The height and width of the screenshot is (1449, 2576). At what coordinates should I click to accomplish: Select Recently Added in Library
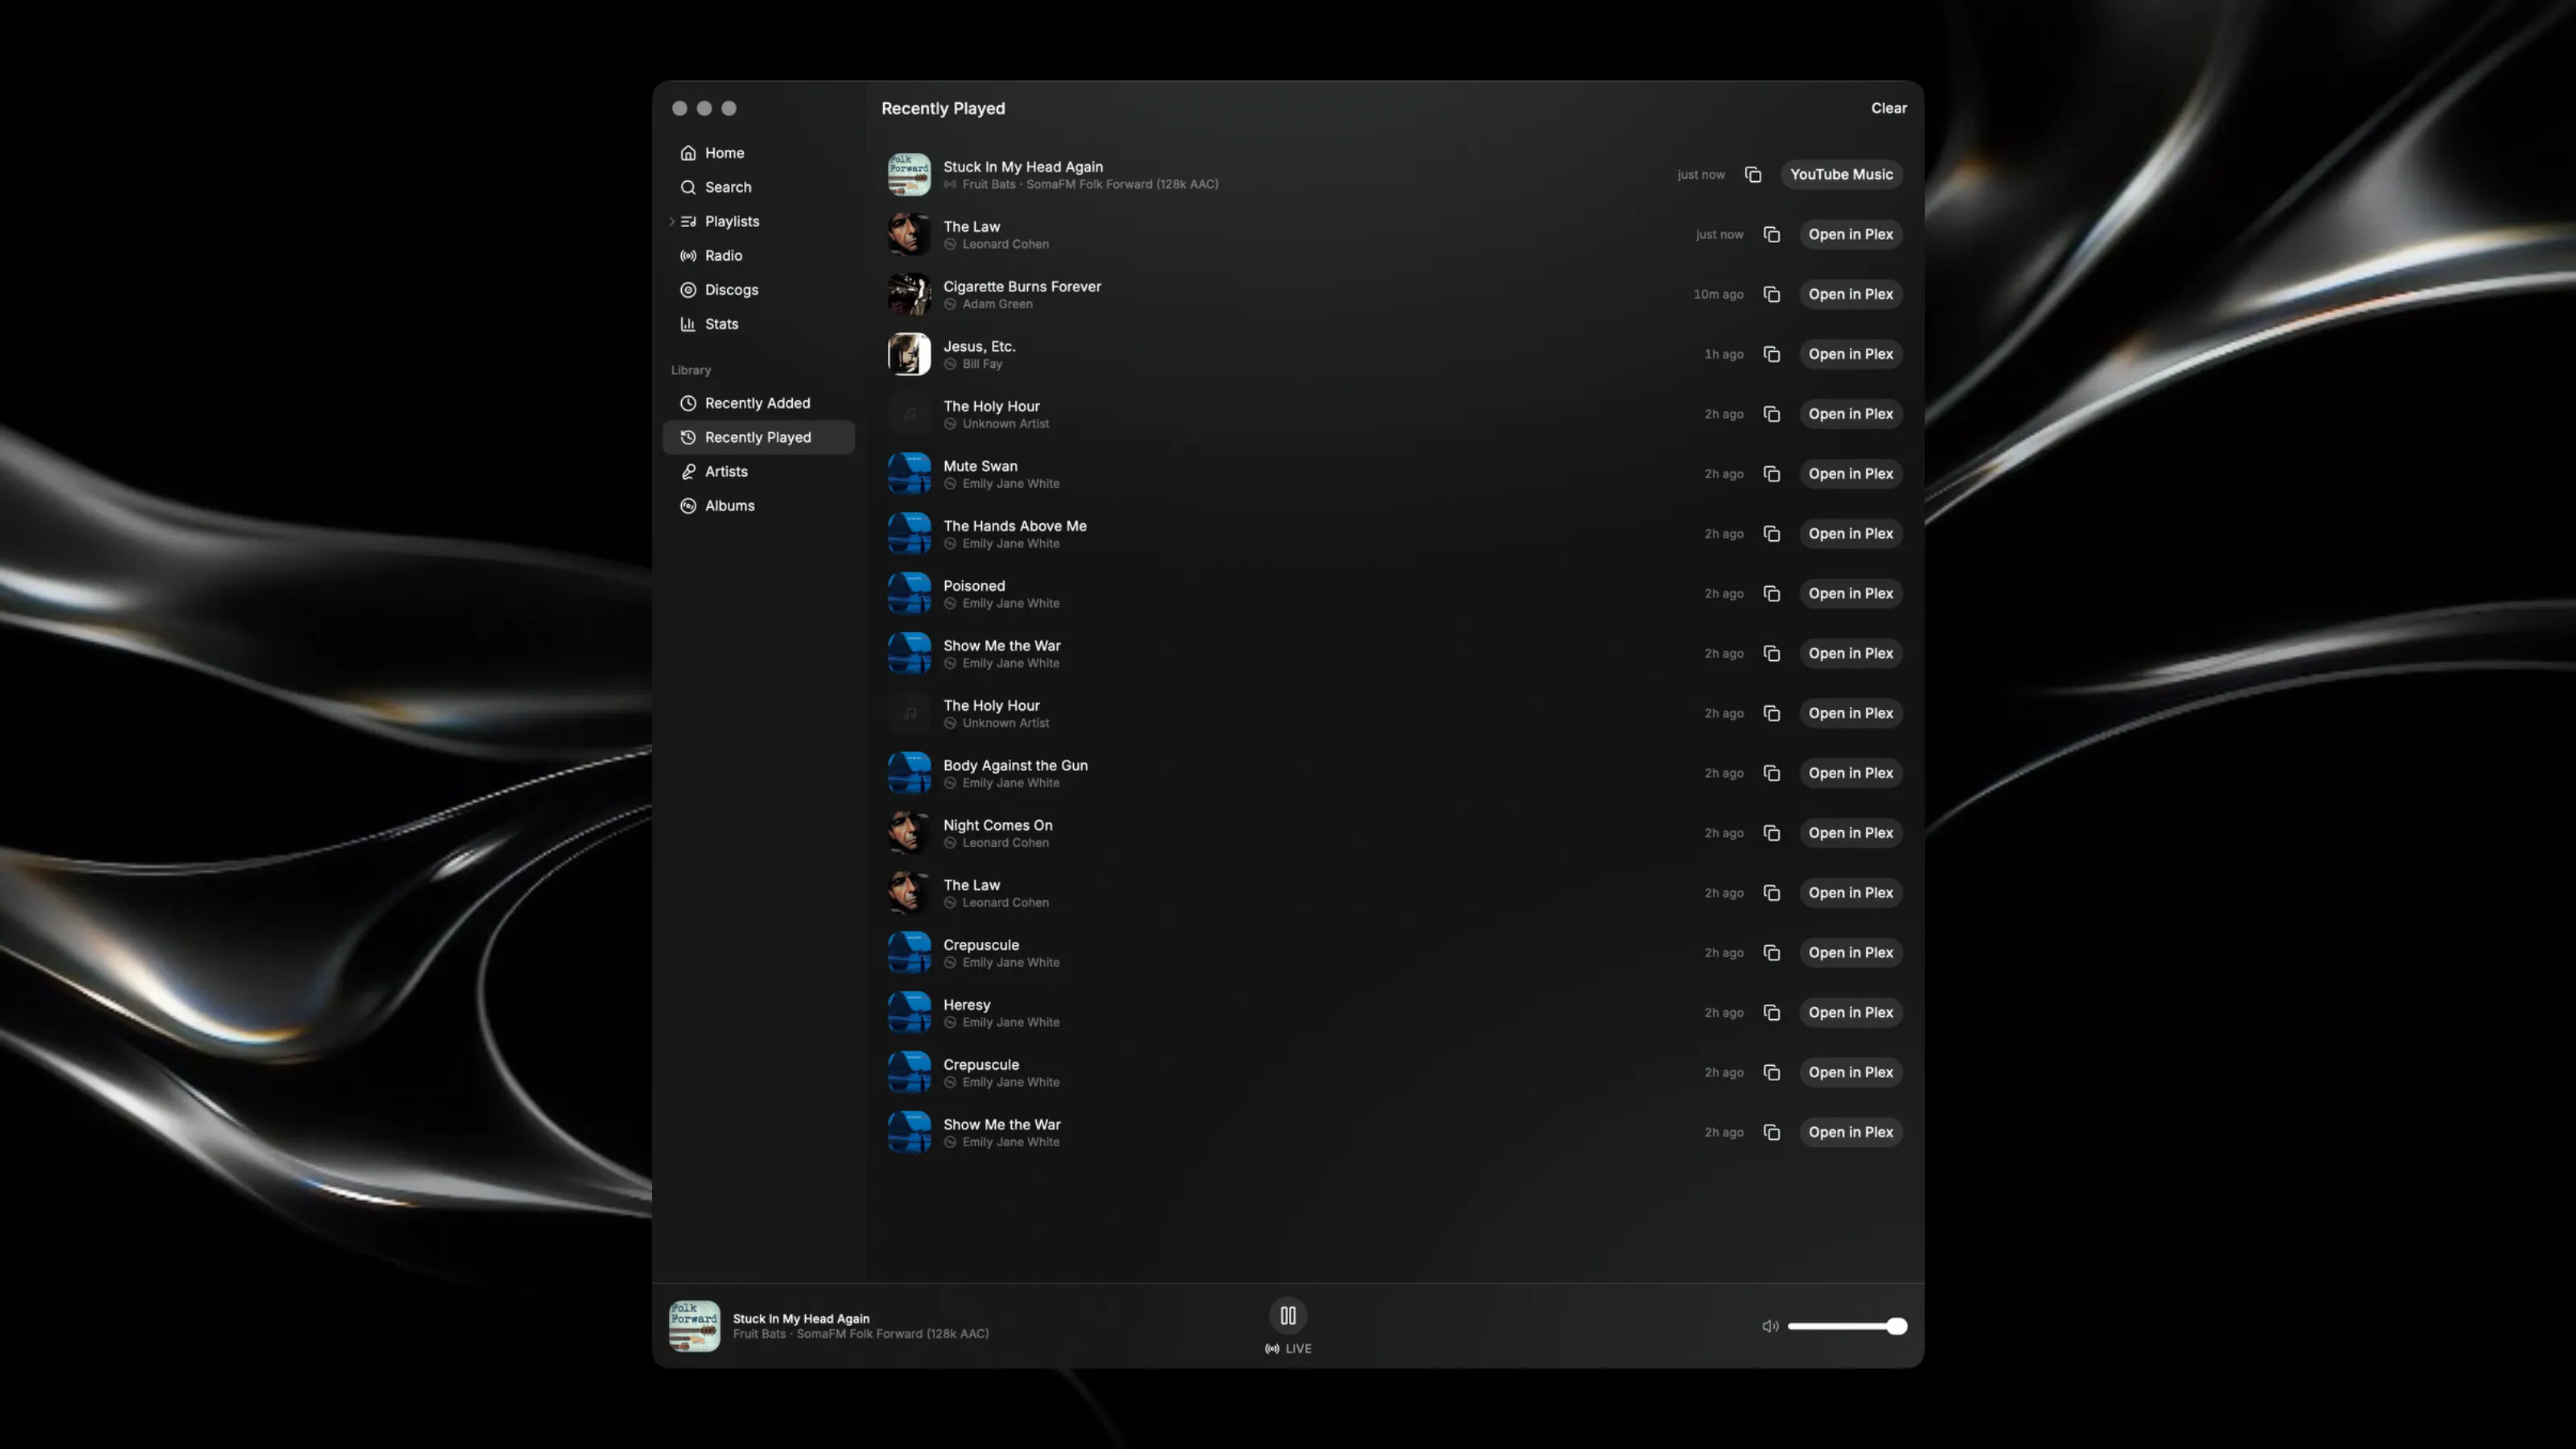[759, 403]
